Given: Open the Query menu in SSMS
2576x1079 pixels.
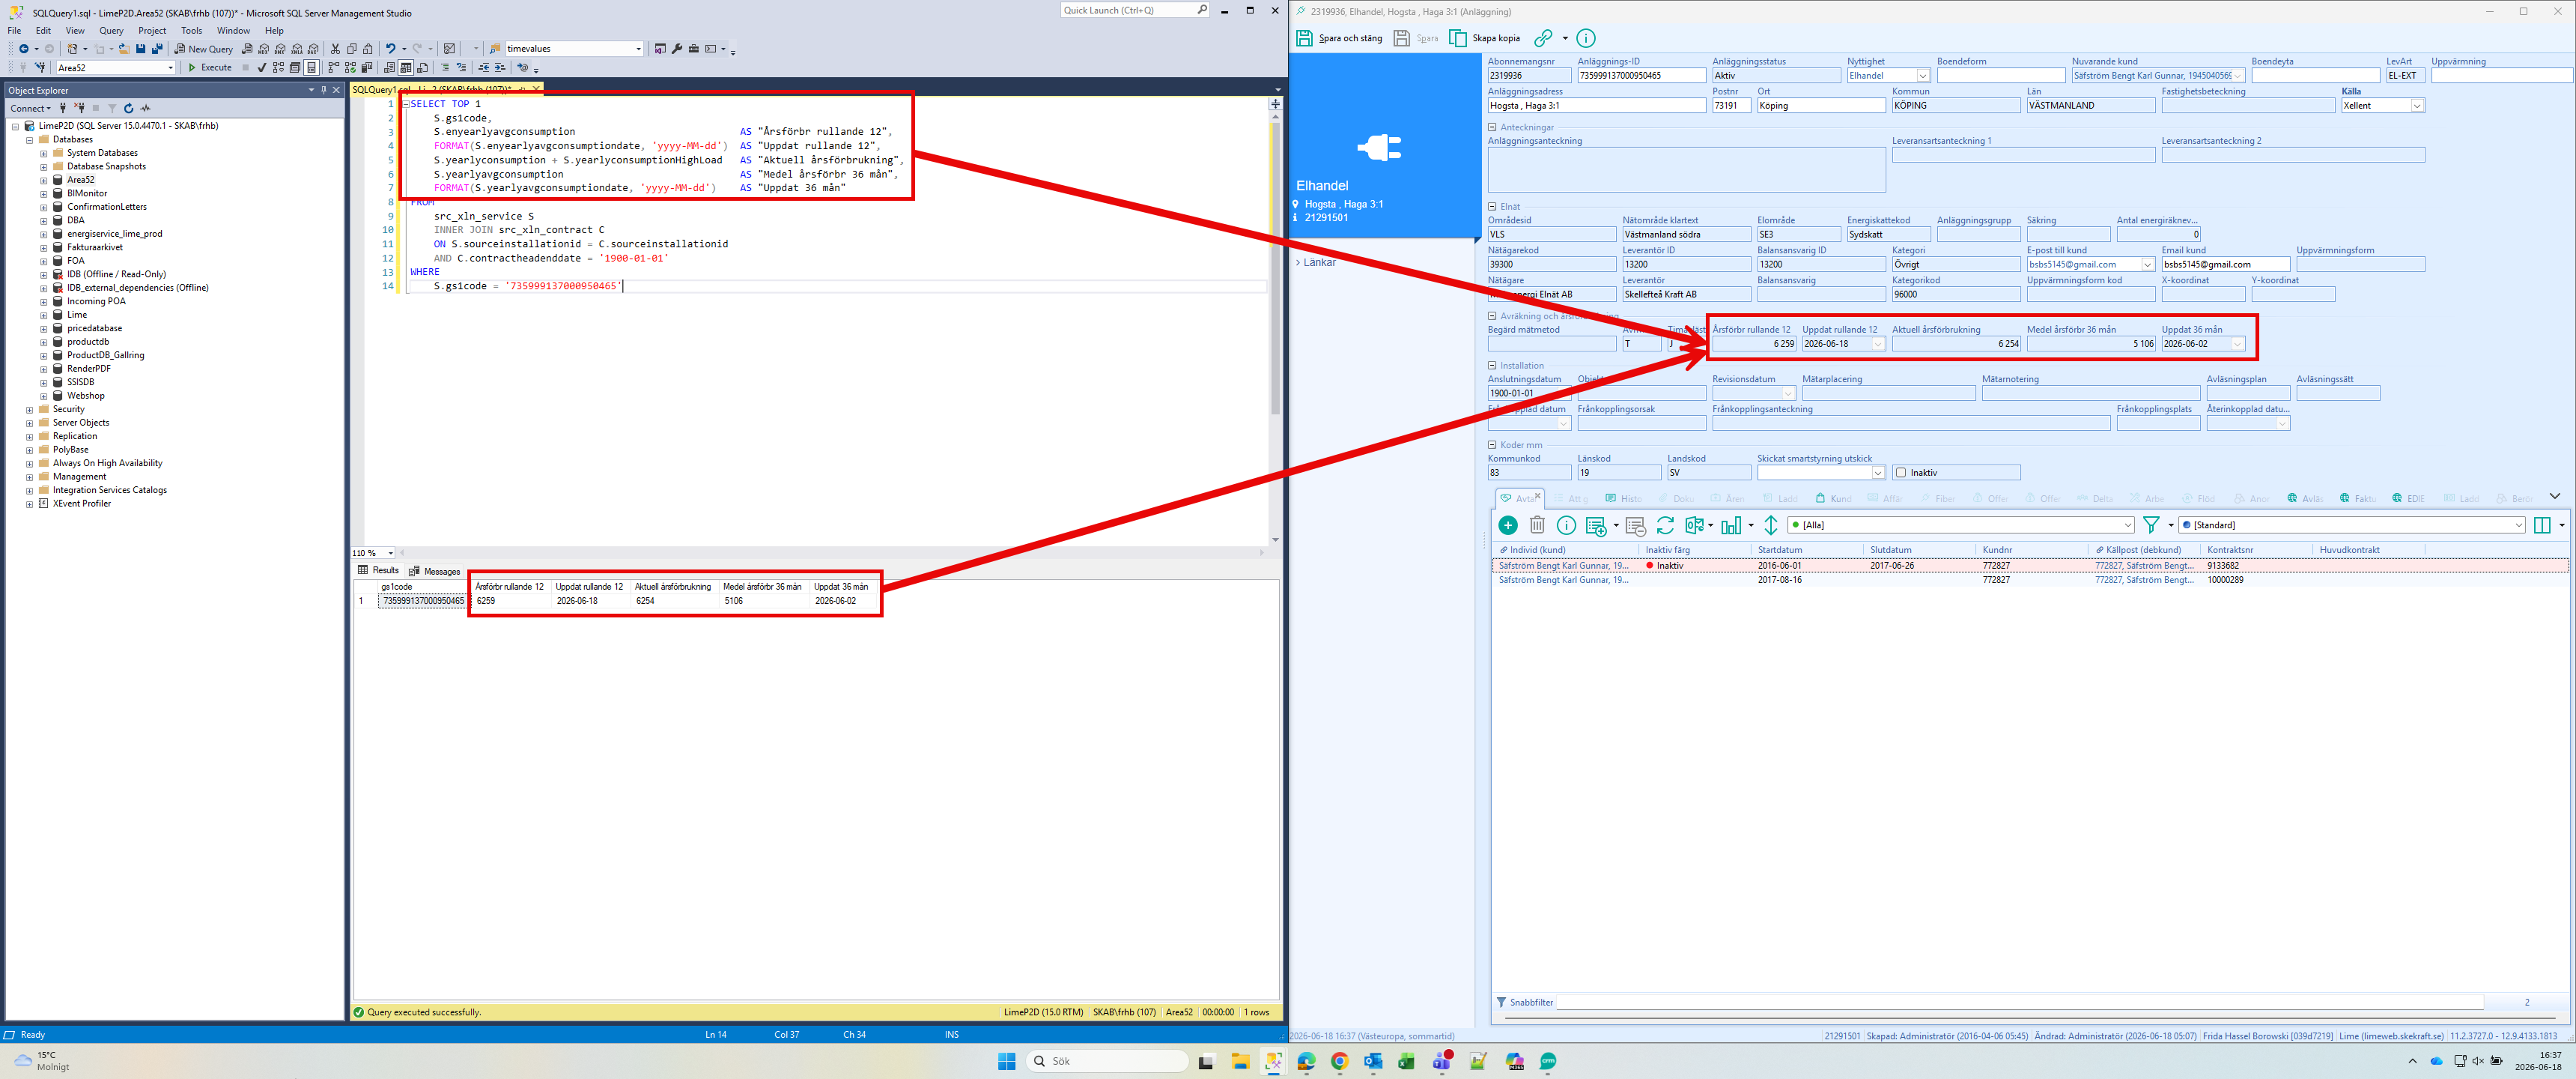Looking at the screenshot, I should 111,31.
